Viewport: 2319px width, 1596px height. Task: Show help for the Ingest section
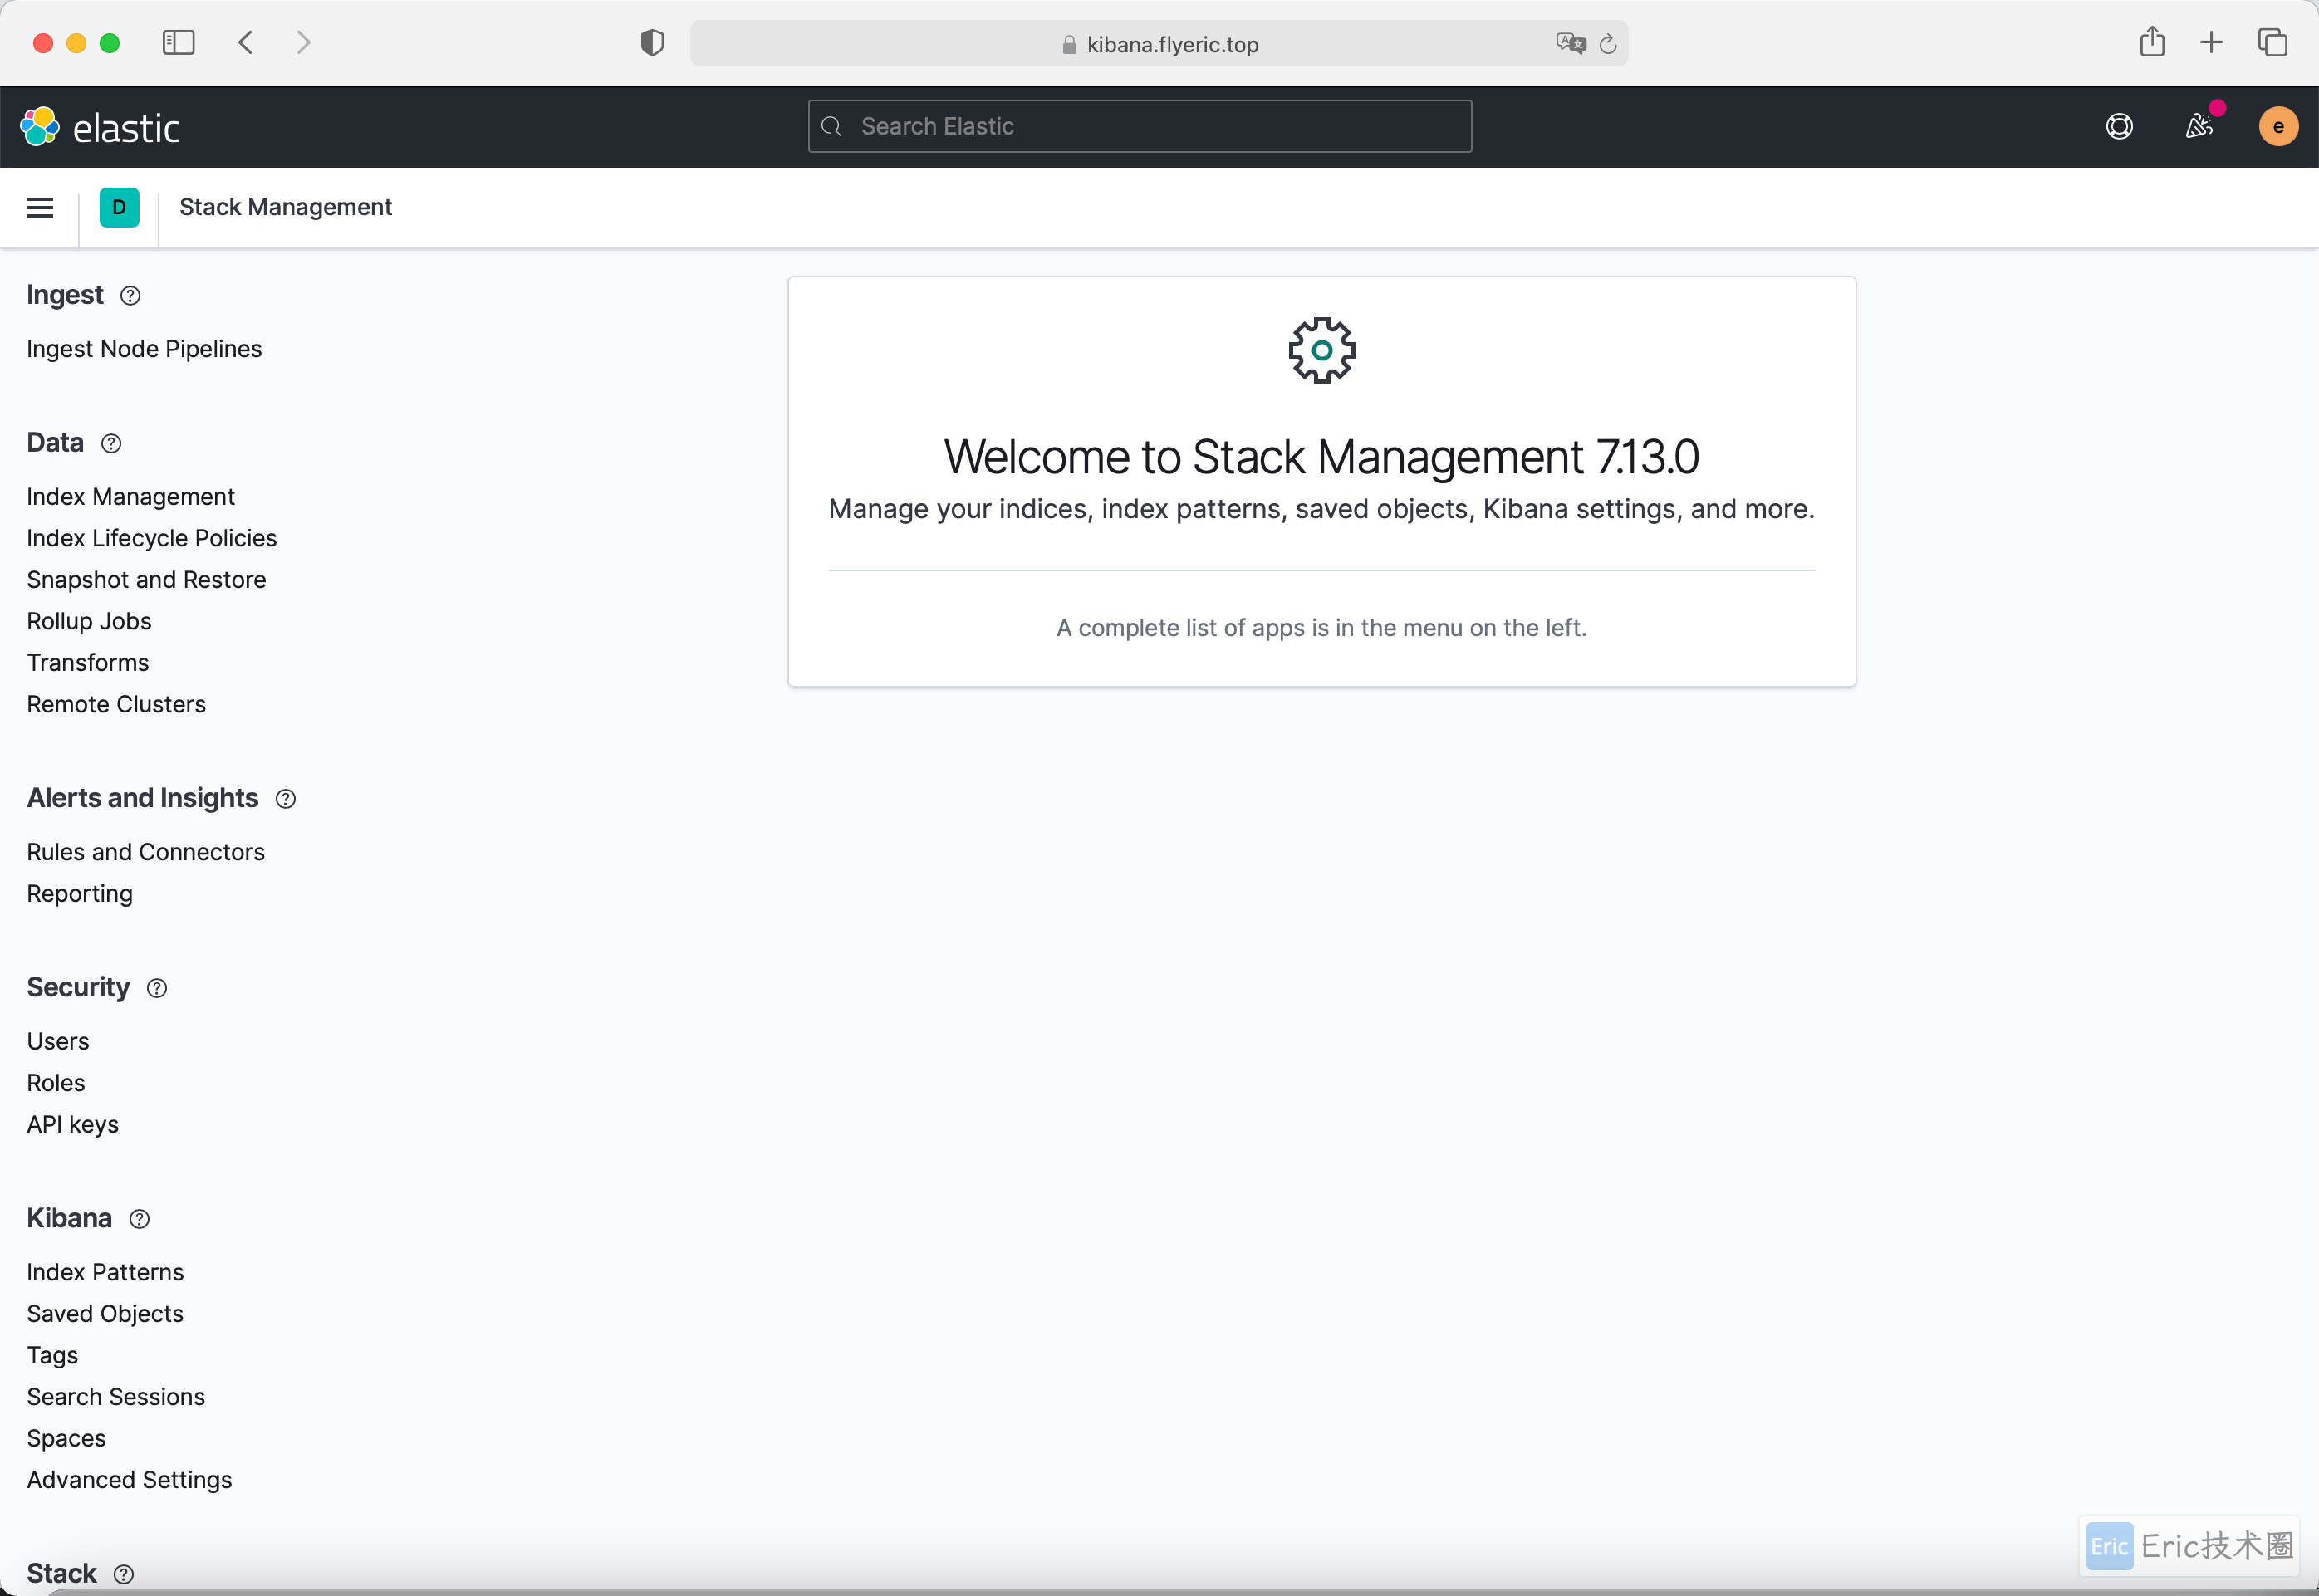click(130, 296)
